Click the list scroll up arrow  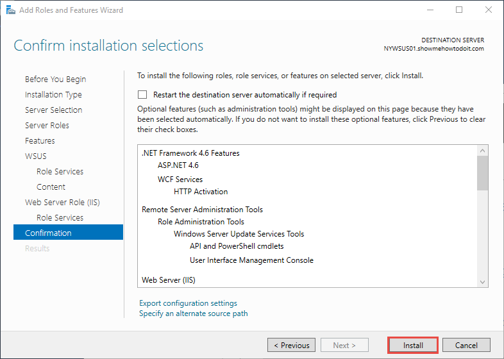pyautogui.click(x=482, y=151)
